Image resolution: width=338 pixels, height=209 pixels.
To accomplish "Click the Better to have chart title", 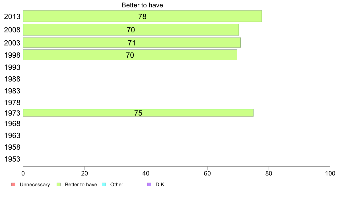I will click(142, 5).
